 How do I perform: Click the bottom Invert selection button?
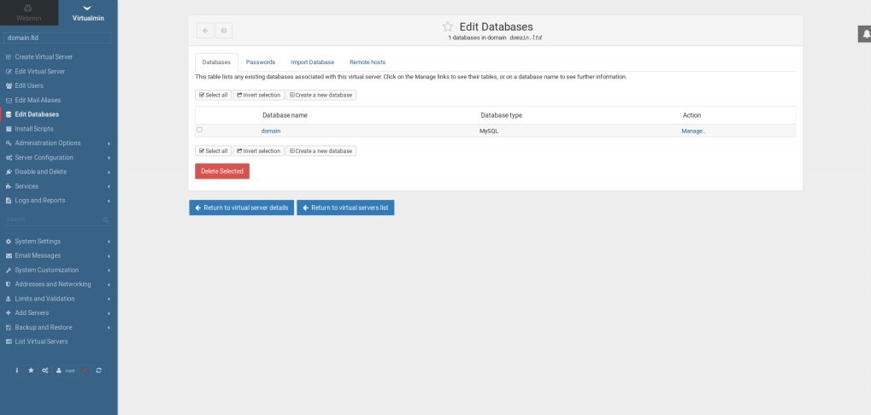pos(258,151)
